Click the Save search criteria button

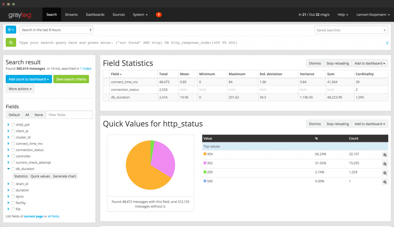[x=71, y=79]
